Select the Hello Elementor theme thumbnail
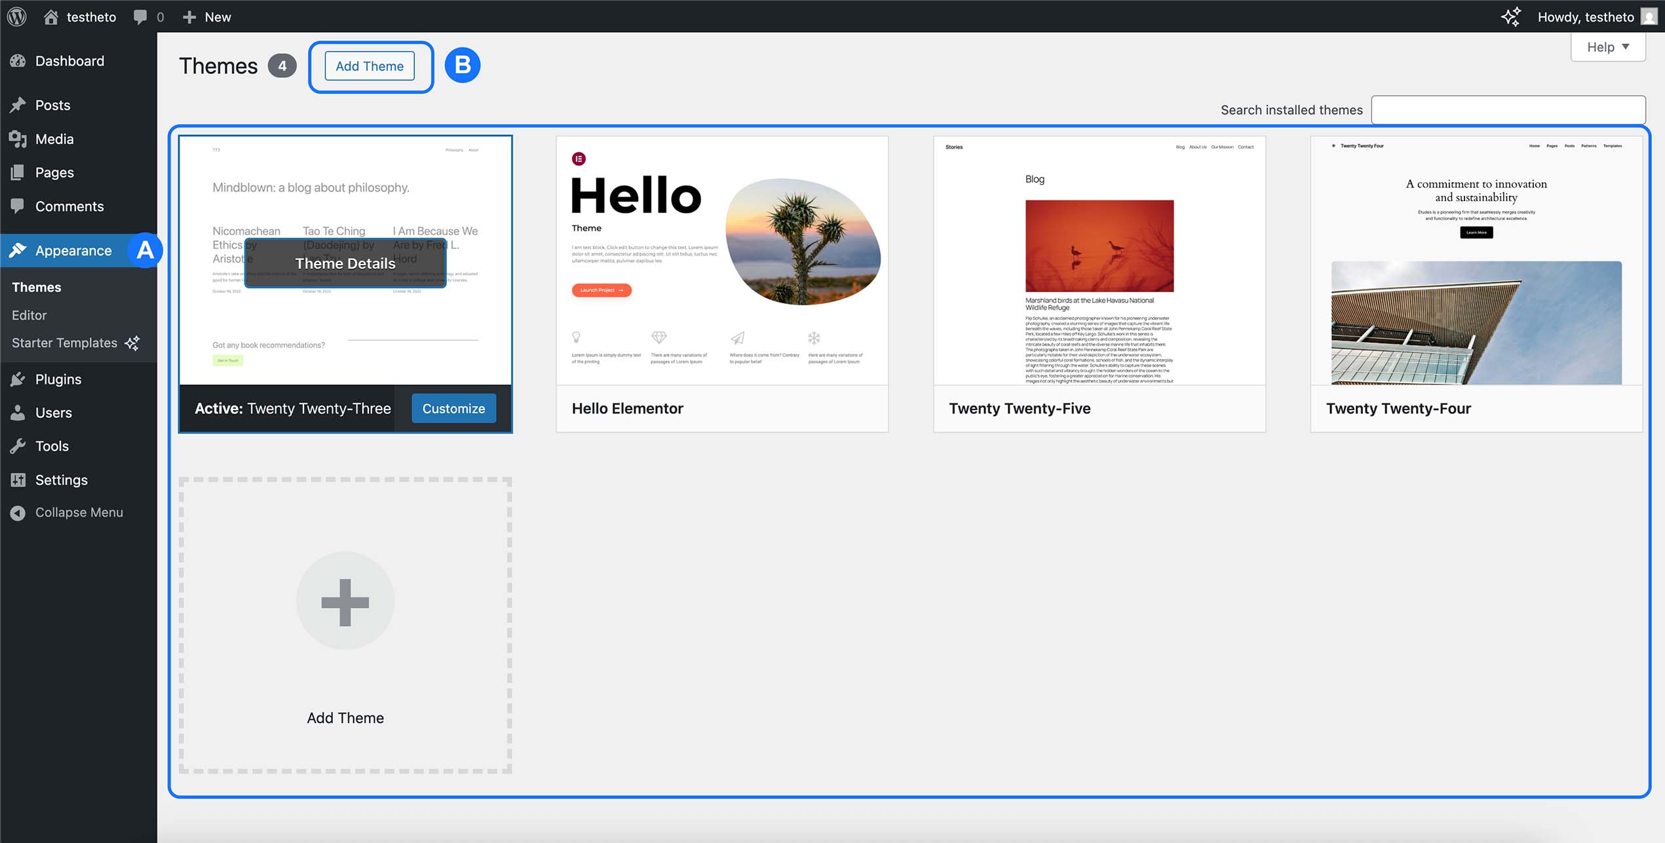 [x=722, y=261]
